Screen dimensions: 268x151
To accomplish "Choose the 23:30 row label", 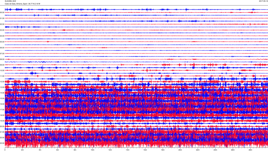I will [x=2, y=143].
